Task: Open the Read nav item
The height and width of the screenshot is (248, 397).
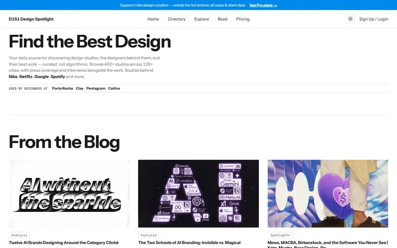Action: click(222, 19)
